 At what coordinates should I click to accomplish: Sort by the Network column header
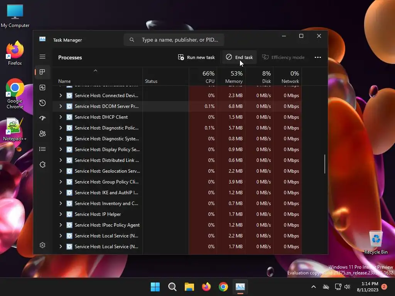pyautogui.click(x=288, y=77)
